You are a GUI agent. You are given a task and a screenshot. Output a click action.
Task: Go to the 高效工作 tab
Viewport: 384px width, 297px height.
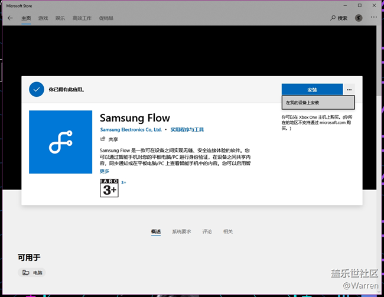coord(82,18)
